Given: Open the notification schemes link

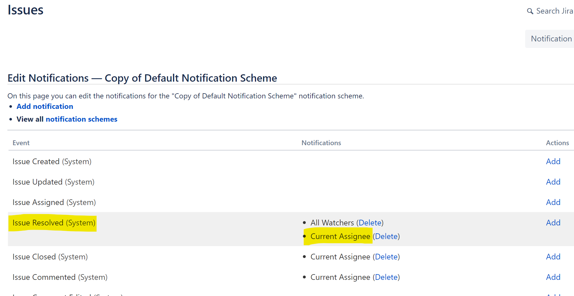Looking at the screenshot, I should pyautogui.click(x=82, y=119).
